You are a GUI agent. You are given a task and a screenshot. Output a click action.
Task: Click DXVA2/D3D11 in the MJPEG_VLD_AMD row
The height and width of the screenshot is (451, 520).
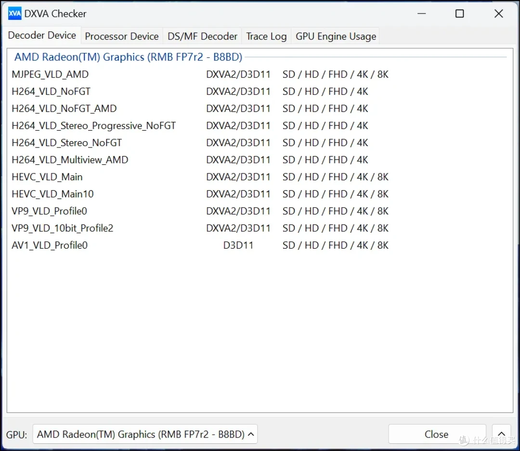[x=238, y=74]
